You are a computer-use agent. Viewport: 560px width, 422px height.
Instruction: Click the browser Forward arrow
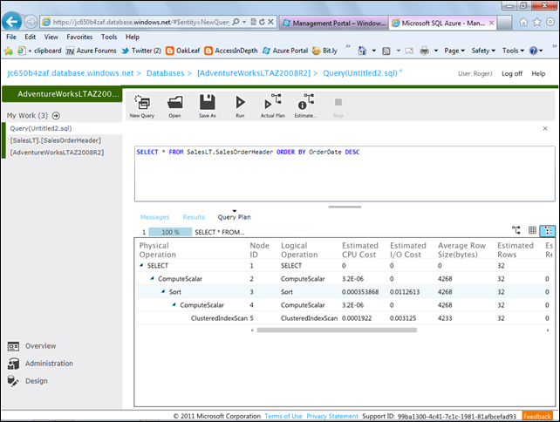31,22
